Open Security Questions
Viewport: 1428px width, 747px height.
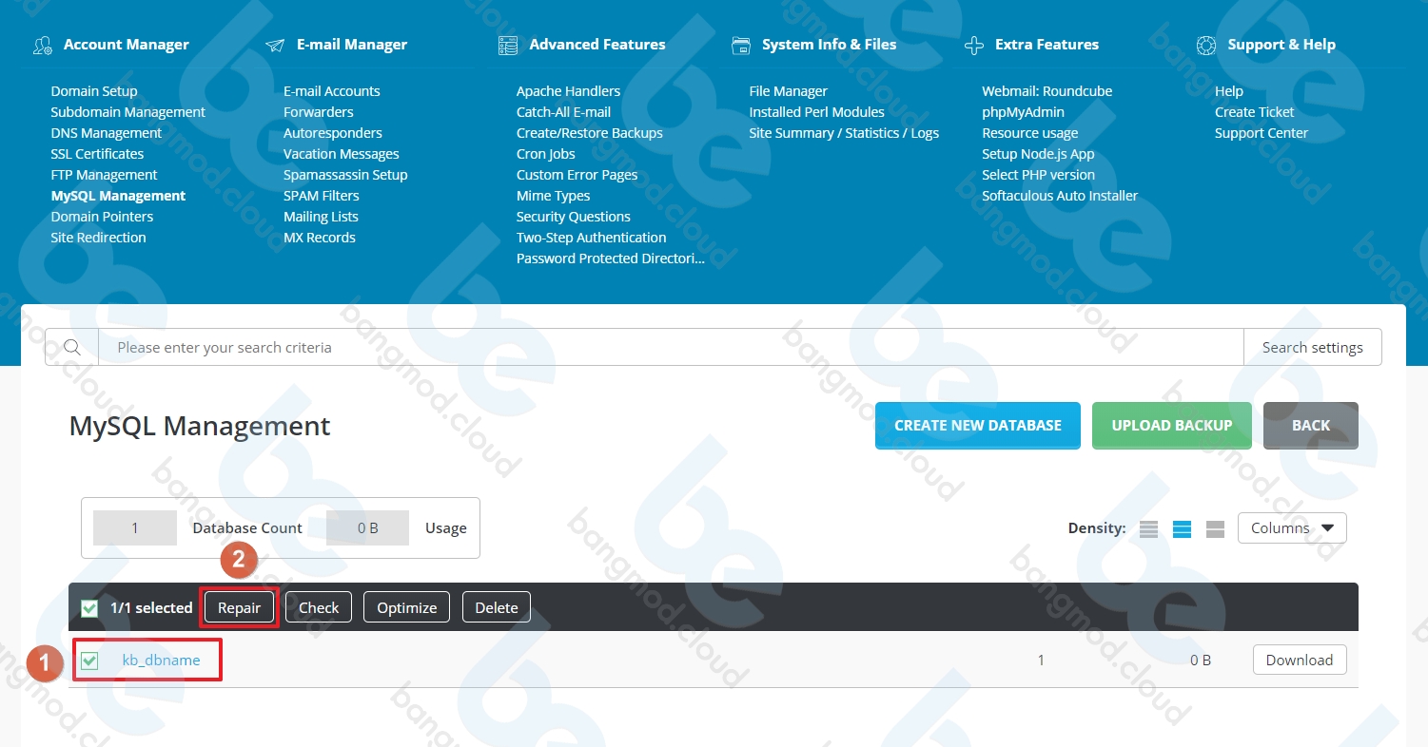coord(574,217)
